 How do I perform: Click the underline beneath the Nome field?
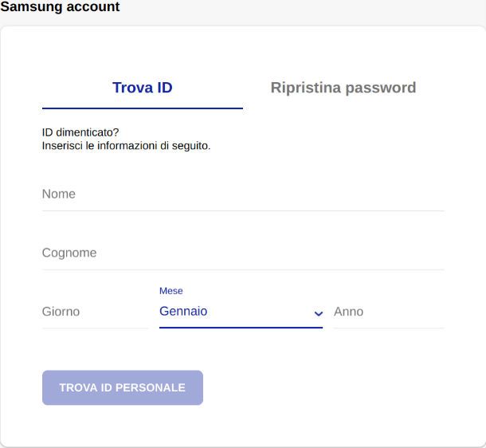pyautogui.click(x=242, y=210)
